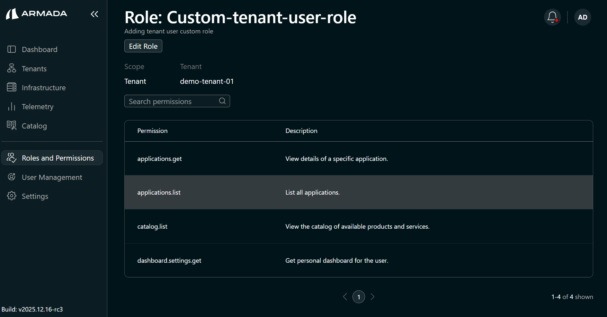Image resolution: width=607 pixels, height=317 pixels.
Task: Collapse the sidebar with the chevron
Action: click(94, 14)
